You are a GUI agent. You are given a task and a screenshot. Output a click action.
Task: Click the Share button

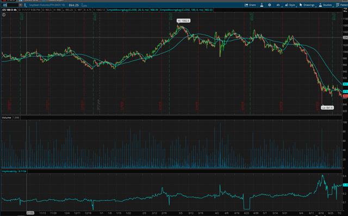click(250, 5)
